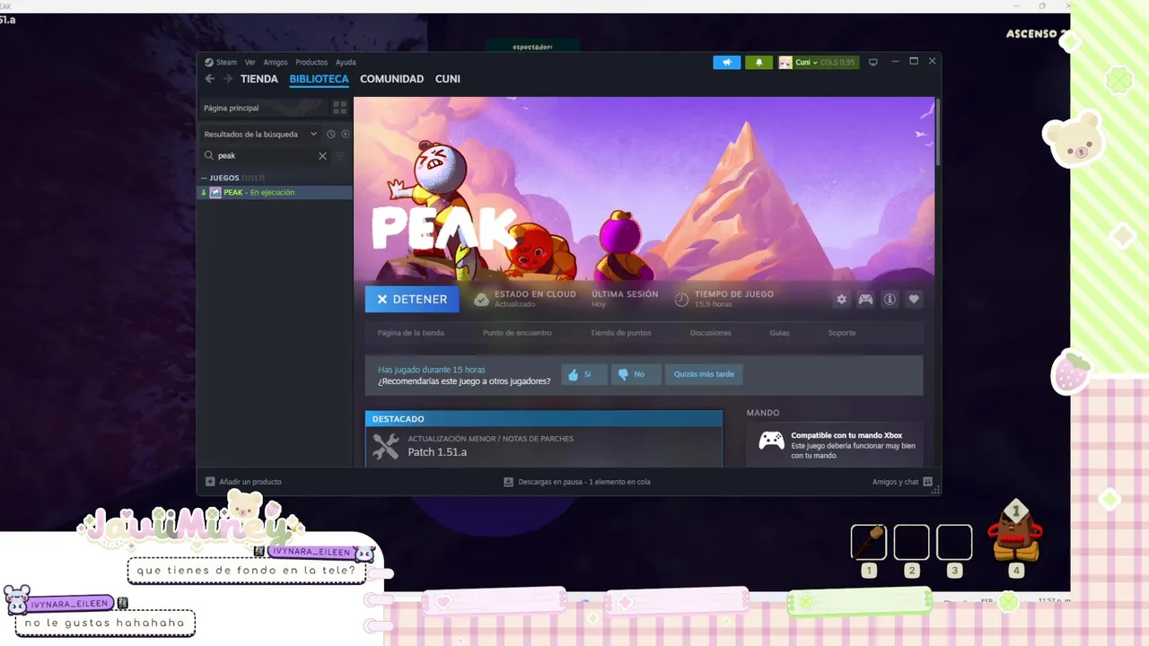Click the recent activity clock icon
The height and width of the screenshot is (646, 1149).
[x=330, y=135]
